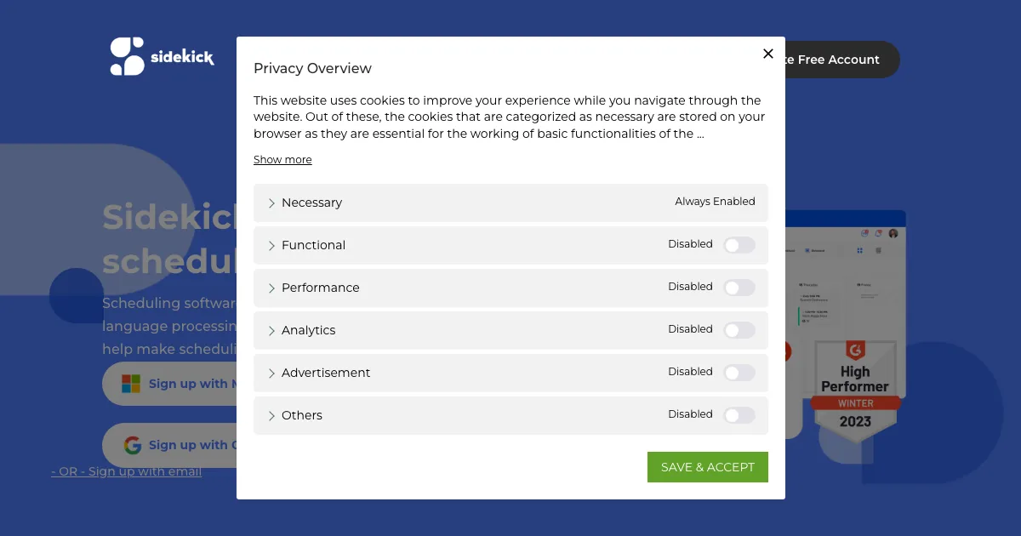Click the Microsoft logo icon

click(x=131, y=384)
